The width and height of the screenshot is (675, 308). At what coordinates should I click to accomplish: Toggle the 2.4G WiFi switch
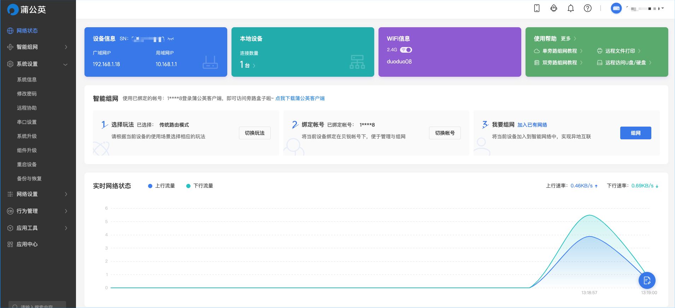click(406, 50)
